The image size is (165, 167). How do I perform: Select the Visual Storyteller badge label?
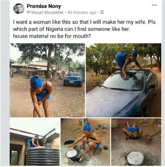[x=47, y=12]
